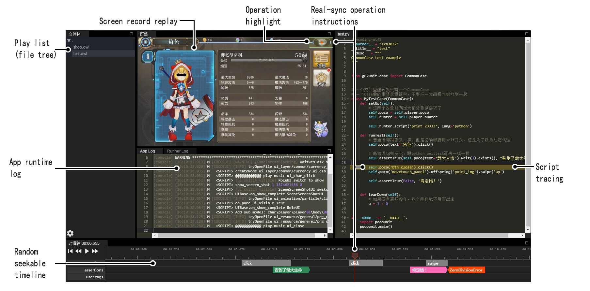Click code editor horizontal scrollbar right arrow

(x=522, y=235)
